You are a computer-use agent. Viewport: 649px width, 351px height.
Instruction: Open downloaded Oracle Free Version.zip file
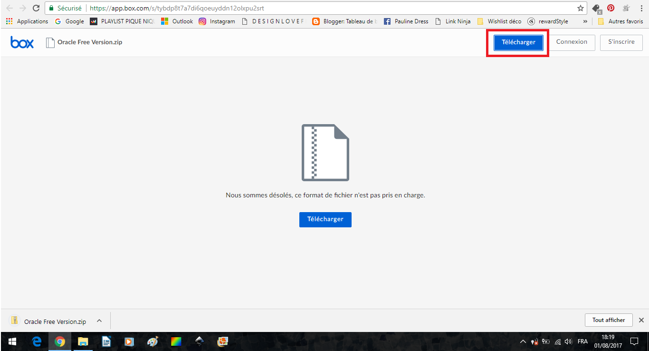[x=50, y=322]
